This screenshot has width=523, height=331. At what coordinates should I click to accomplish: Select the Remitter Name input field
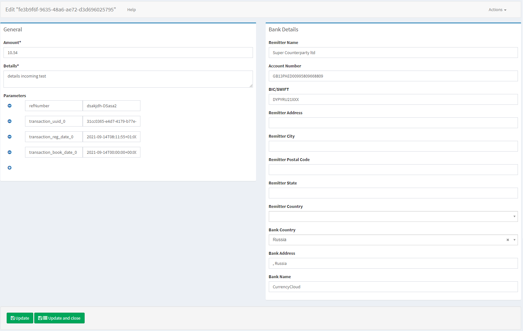[x=393, y=53]
